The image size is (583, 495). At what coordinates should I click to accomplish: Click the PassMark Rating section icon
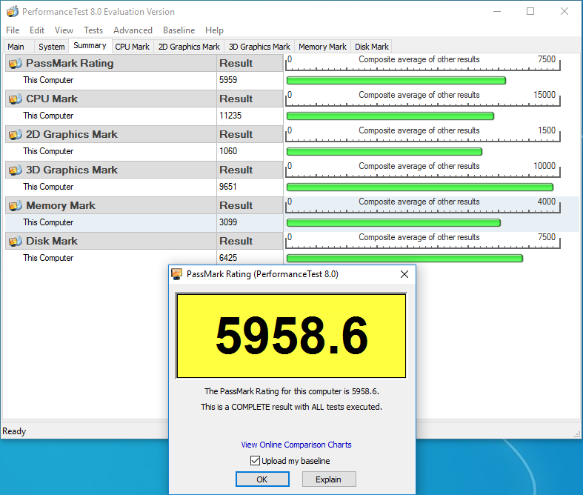[x=16, y=63]
